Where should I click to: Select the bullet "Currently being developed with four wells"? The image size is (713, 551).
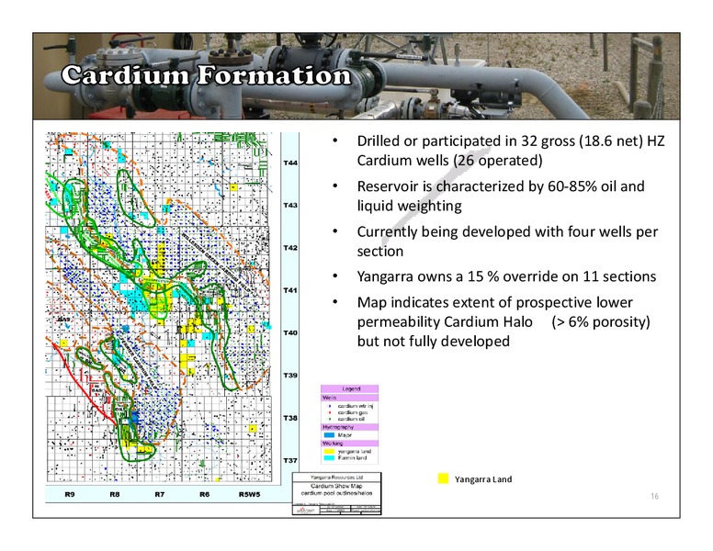(507, 242)
